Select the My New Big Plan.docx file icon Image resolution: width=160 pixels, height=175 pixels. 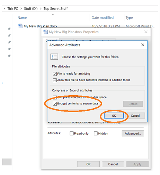pyautogui.click(x=20, y=26)
